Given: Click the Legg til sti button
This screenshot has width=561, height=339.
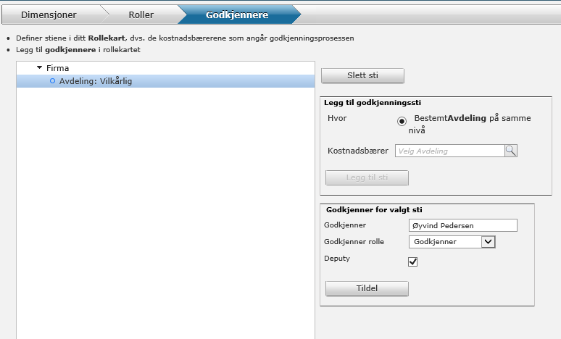Looking at the screenshot, I should [367, 177].
